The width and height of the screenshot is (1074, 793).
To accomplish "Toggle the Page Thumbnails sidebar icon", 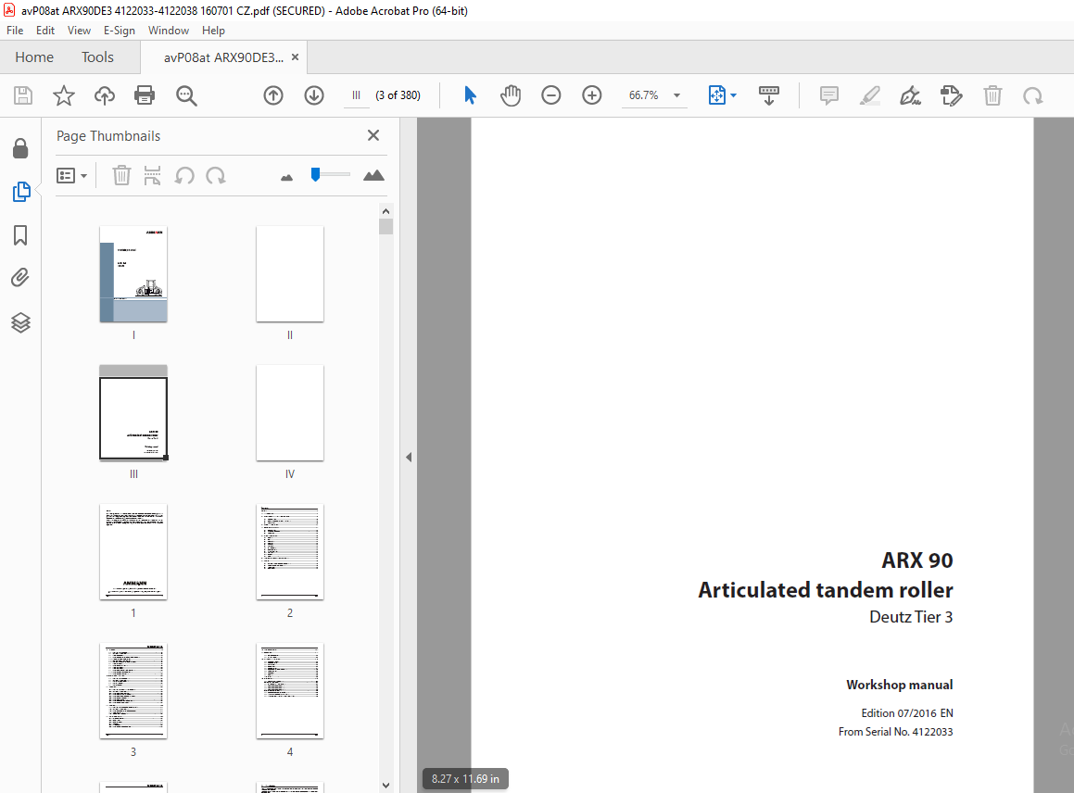I will pyautogui.click(x=21, y=192).
